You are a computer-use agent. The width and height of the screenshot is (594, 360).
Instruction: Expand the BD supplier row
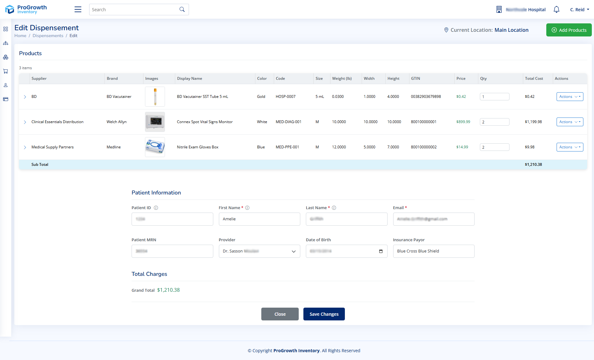point(25,97)
